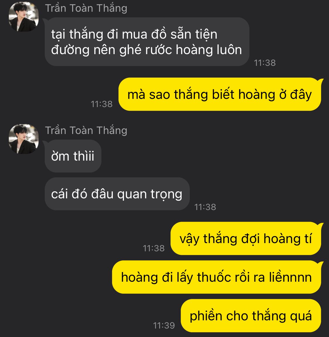Select yellow bubble 'vậy thắng đợi hoàng tí'

[x=246, y=239]
